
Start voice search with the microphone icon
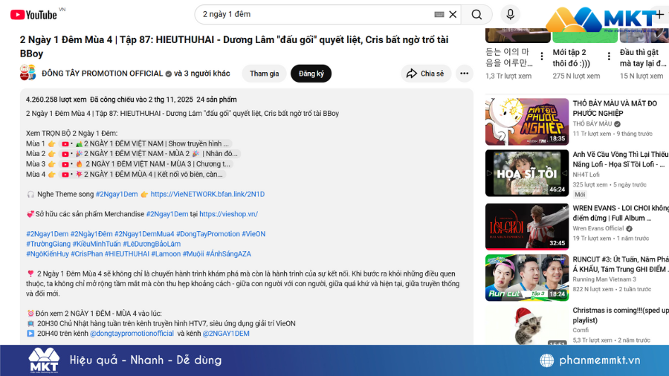pyautogui.click(x=510, y=15)
